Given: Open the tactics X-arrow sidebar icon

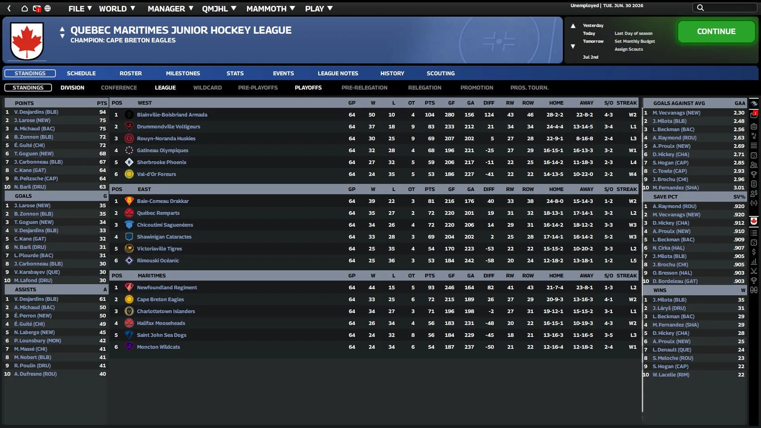Looking at the screenshot, I should [754, 136].
